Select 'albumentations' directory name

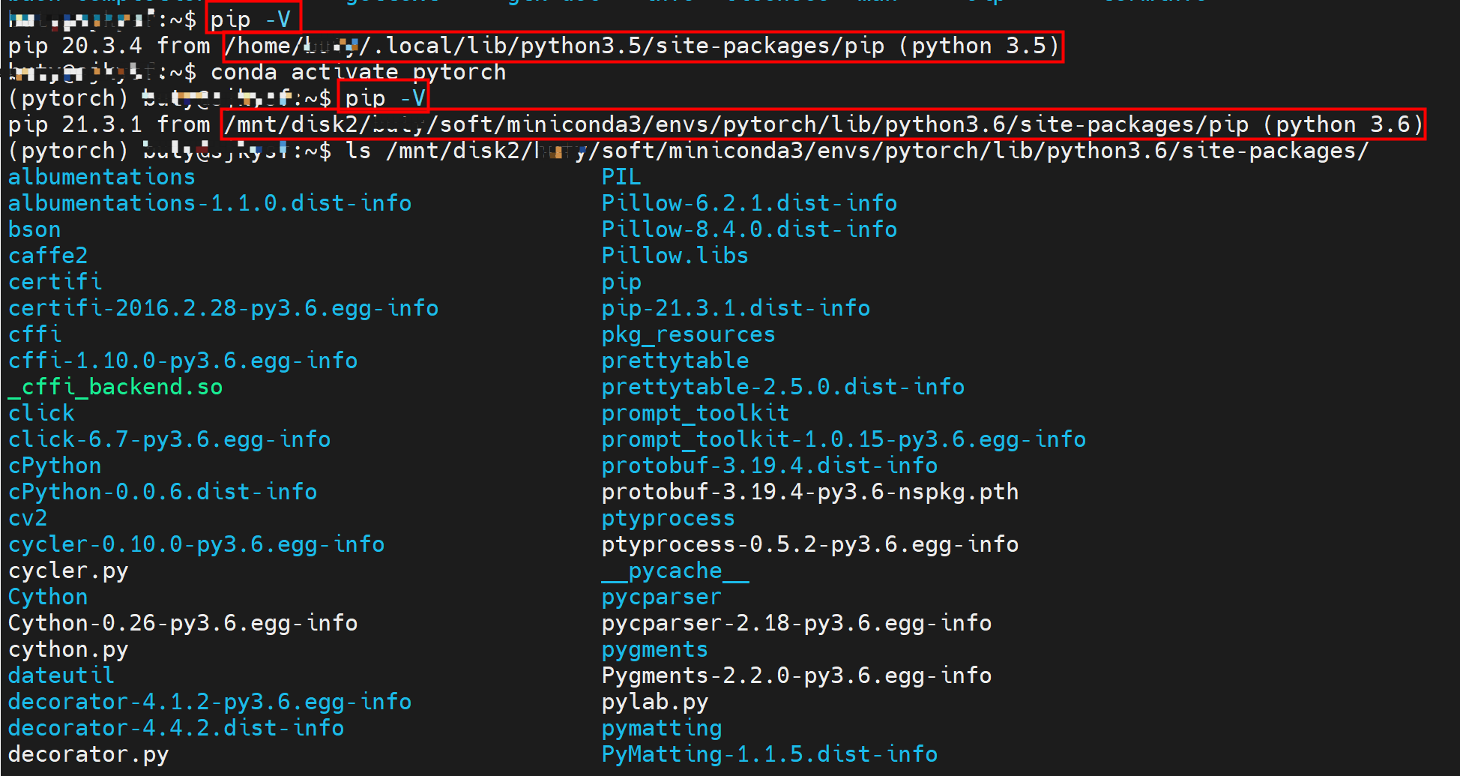tap(102, 177)
